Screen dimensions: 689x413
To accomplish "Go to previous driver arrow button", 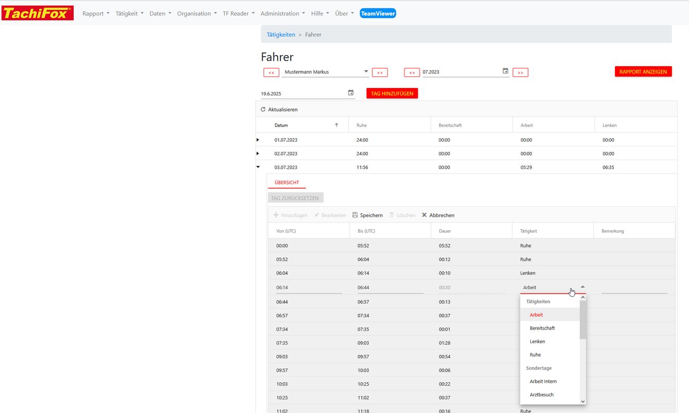I will point(271,72).
